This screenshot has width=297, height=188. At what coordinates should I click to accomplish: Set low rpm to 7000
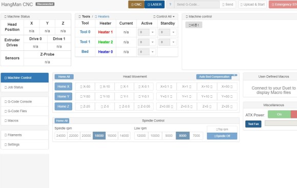pyautogui.click(x=196, y=136)
